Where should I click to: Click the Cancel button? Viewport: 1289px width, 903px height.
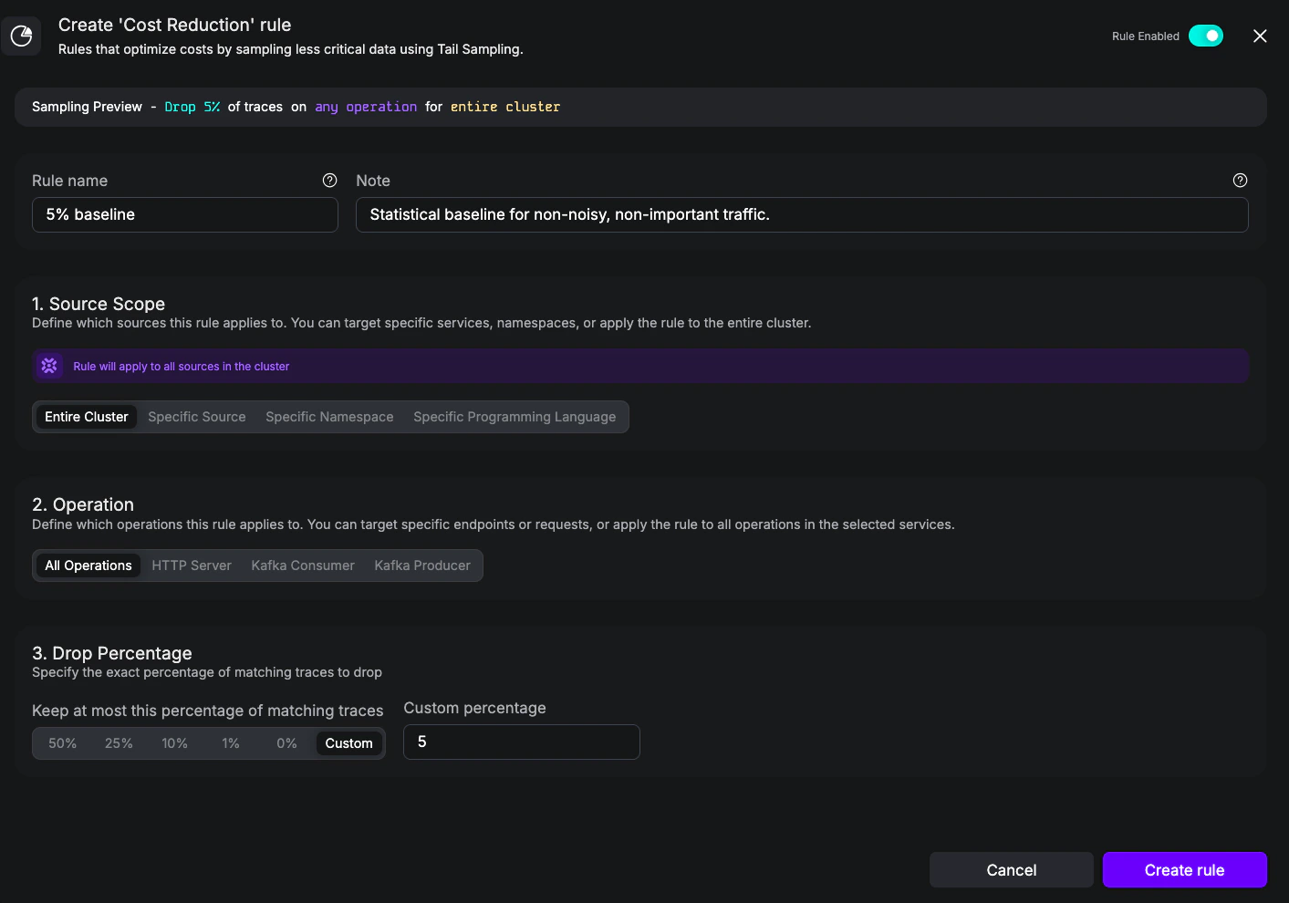pos(1012,870)
